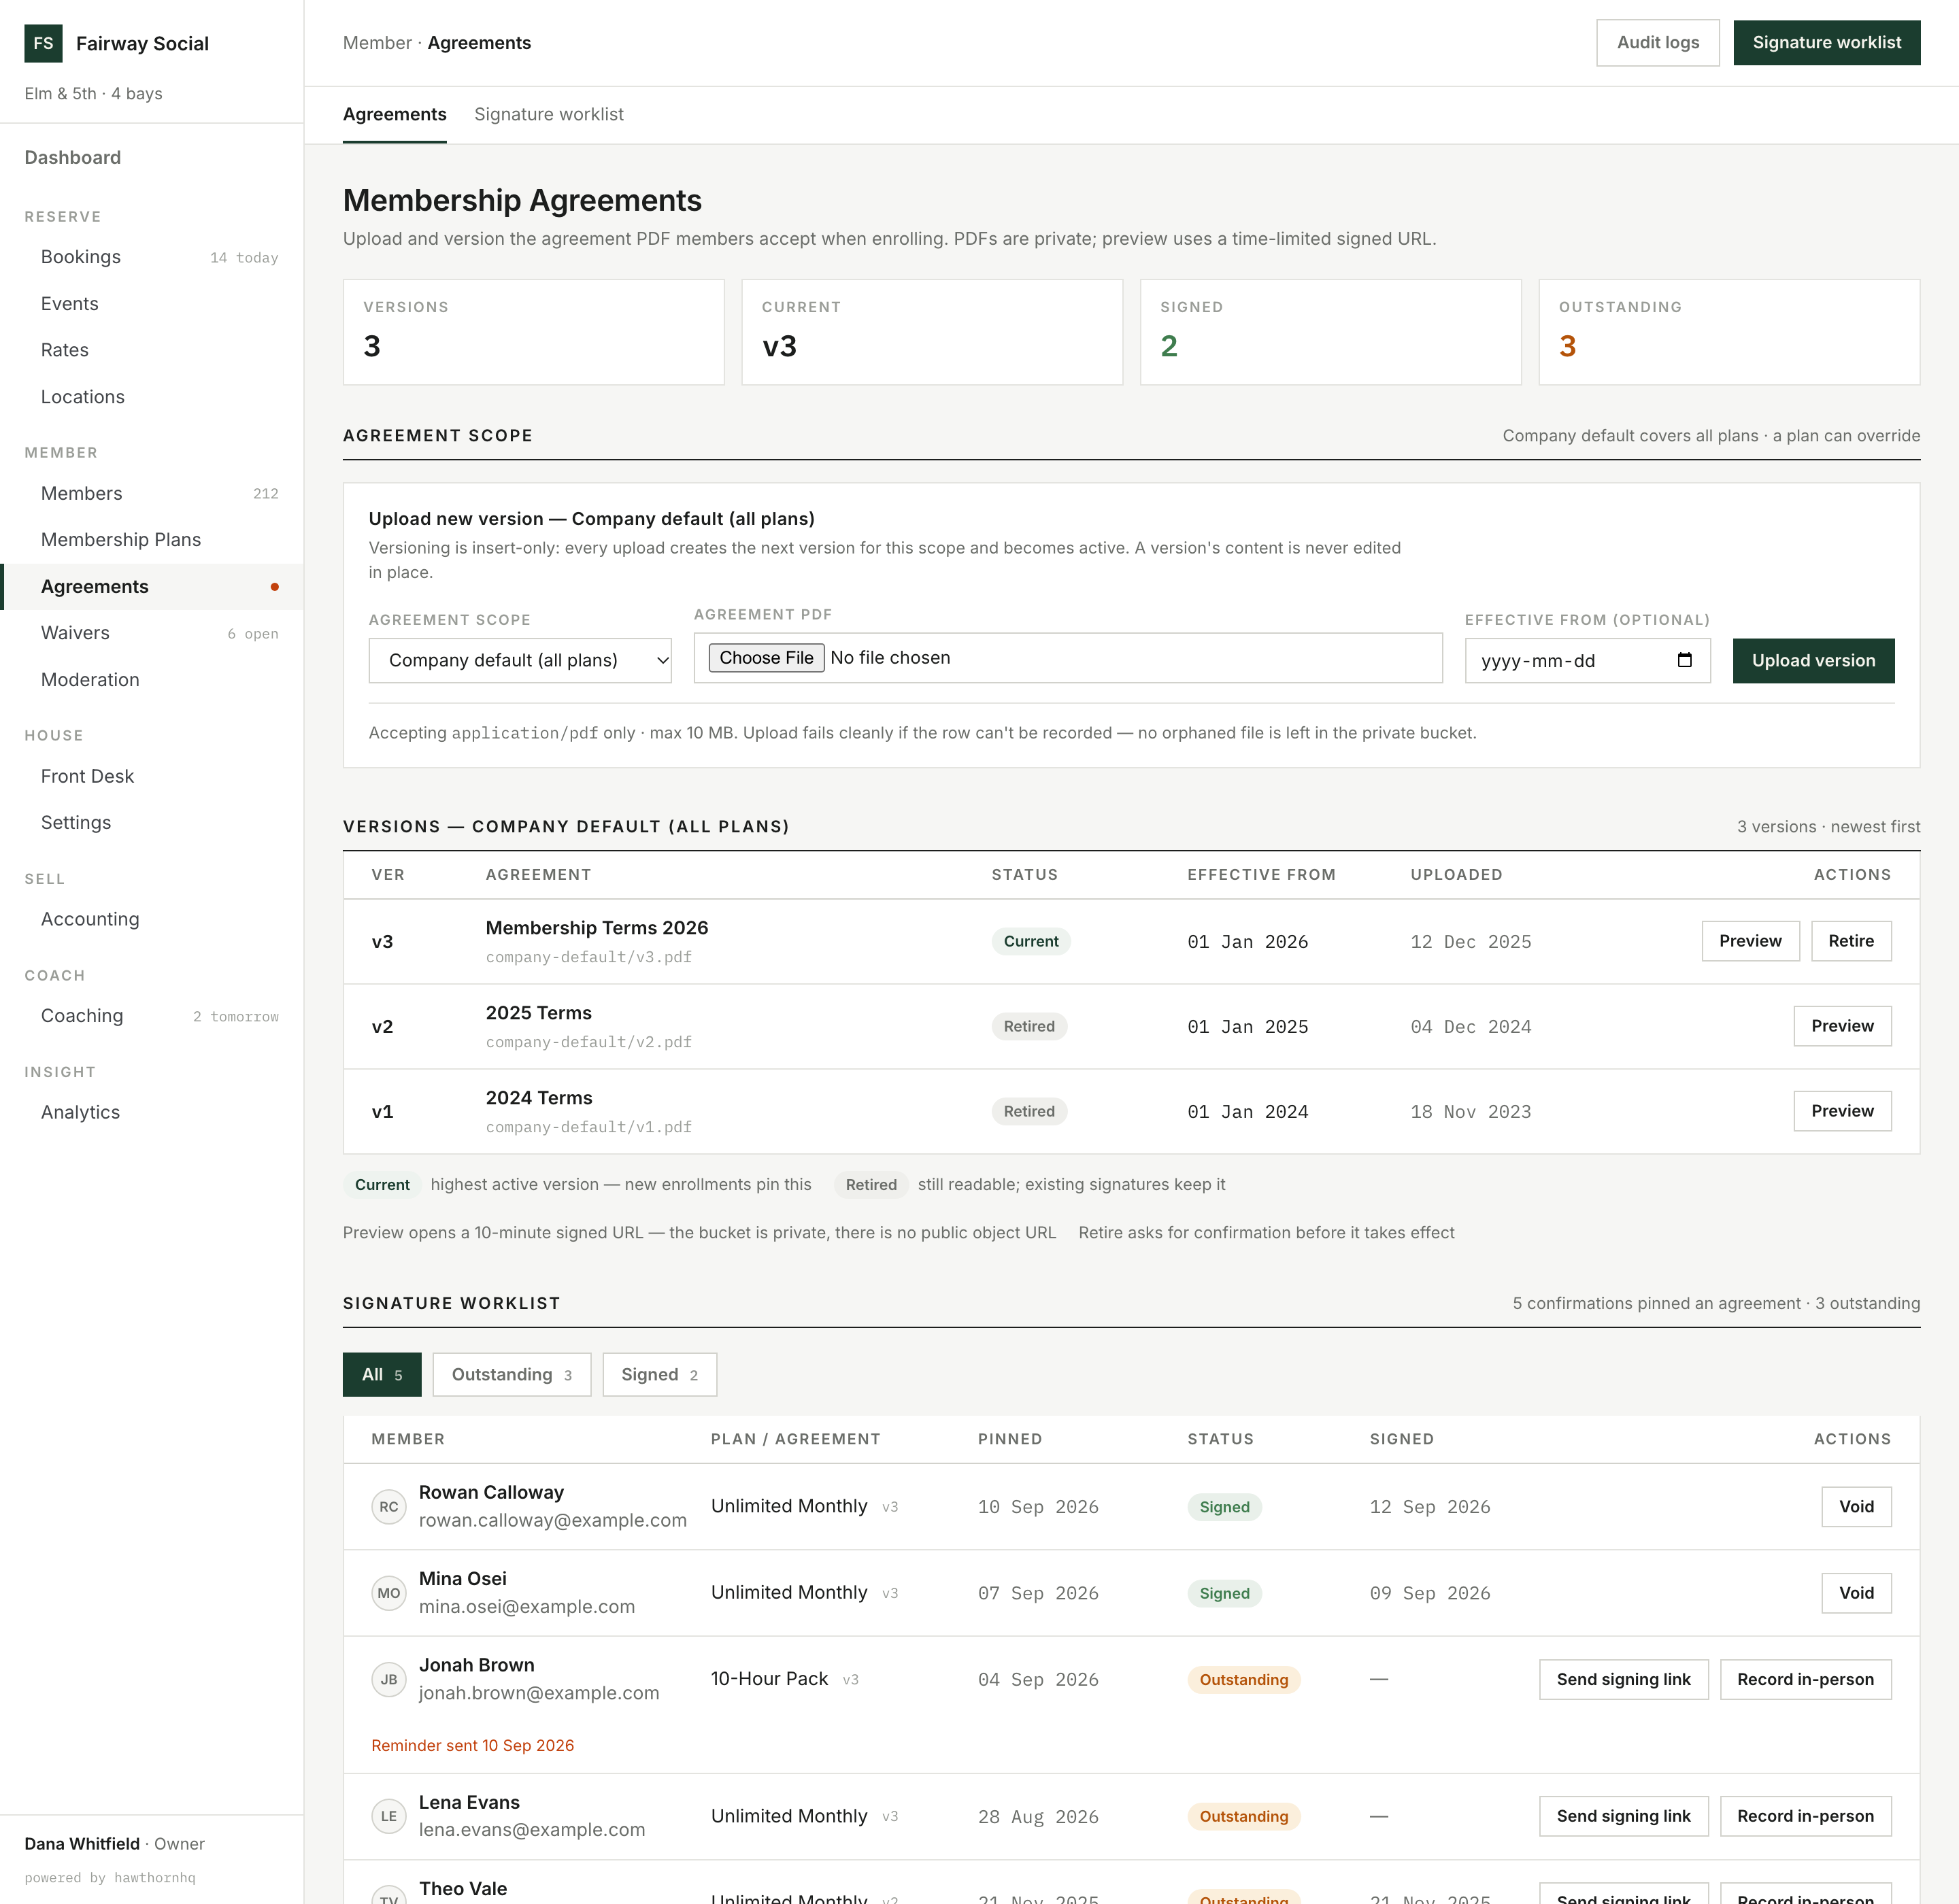
Task: Open the calendar picker in Effective From
Action: (1684, 660)
